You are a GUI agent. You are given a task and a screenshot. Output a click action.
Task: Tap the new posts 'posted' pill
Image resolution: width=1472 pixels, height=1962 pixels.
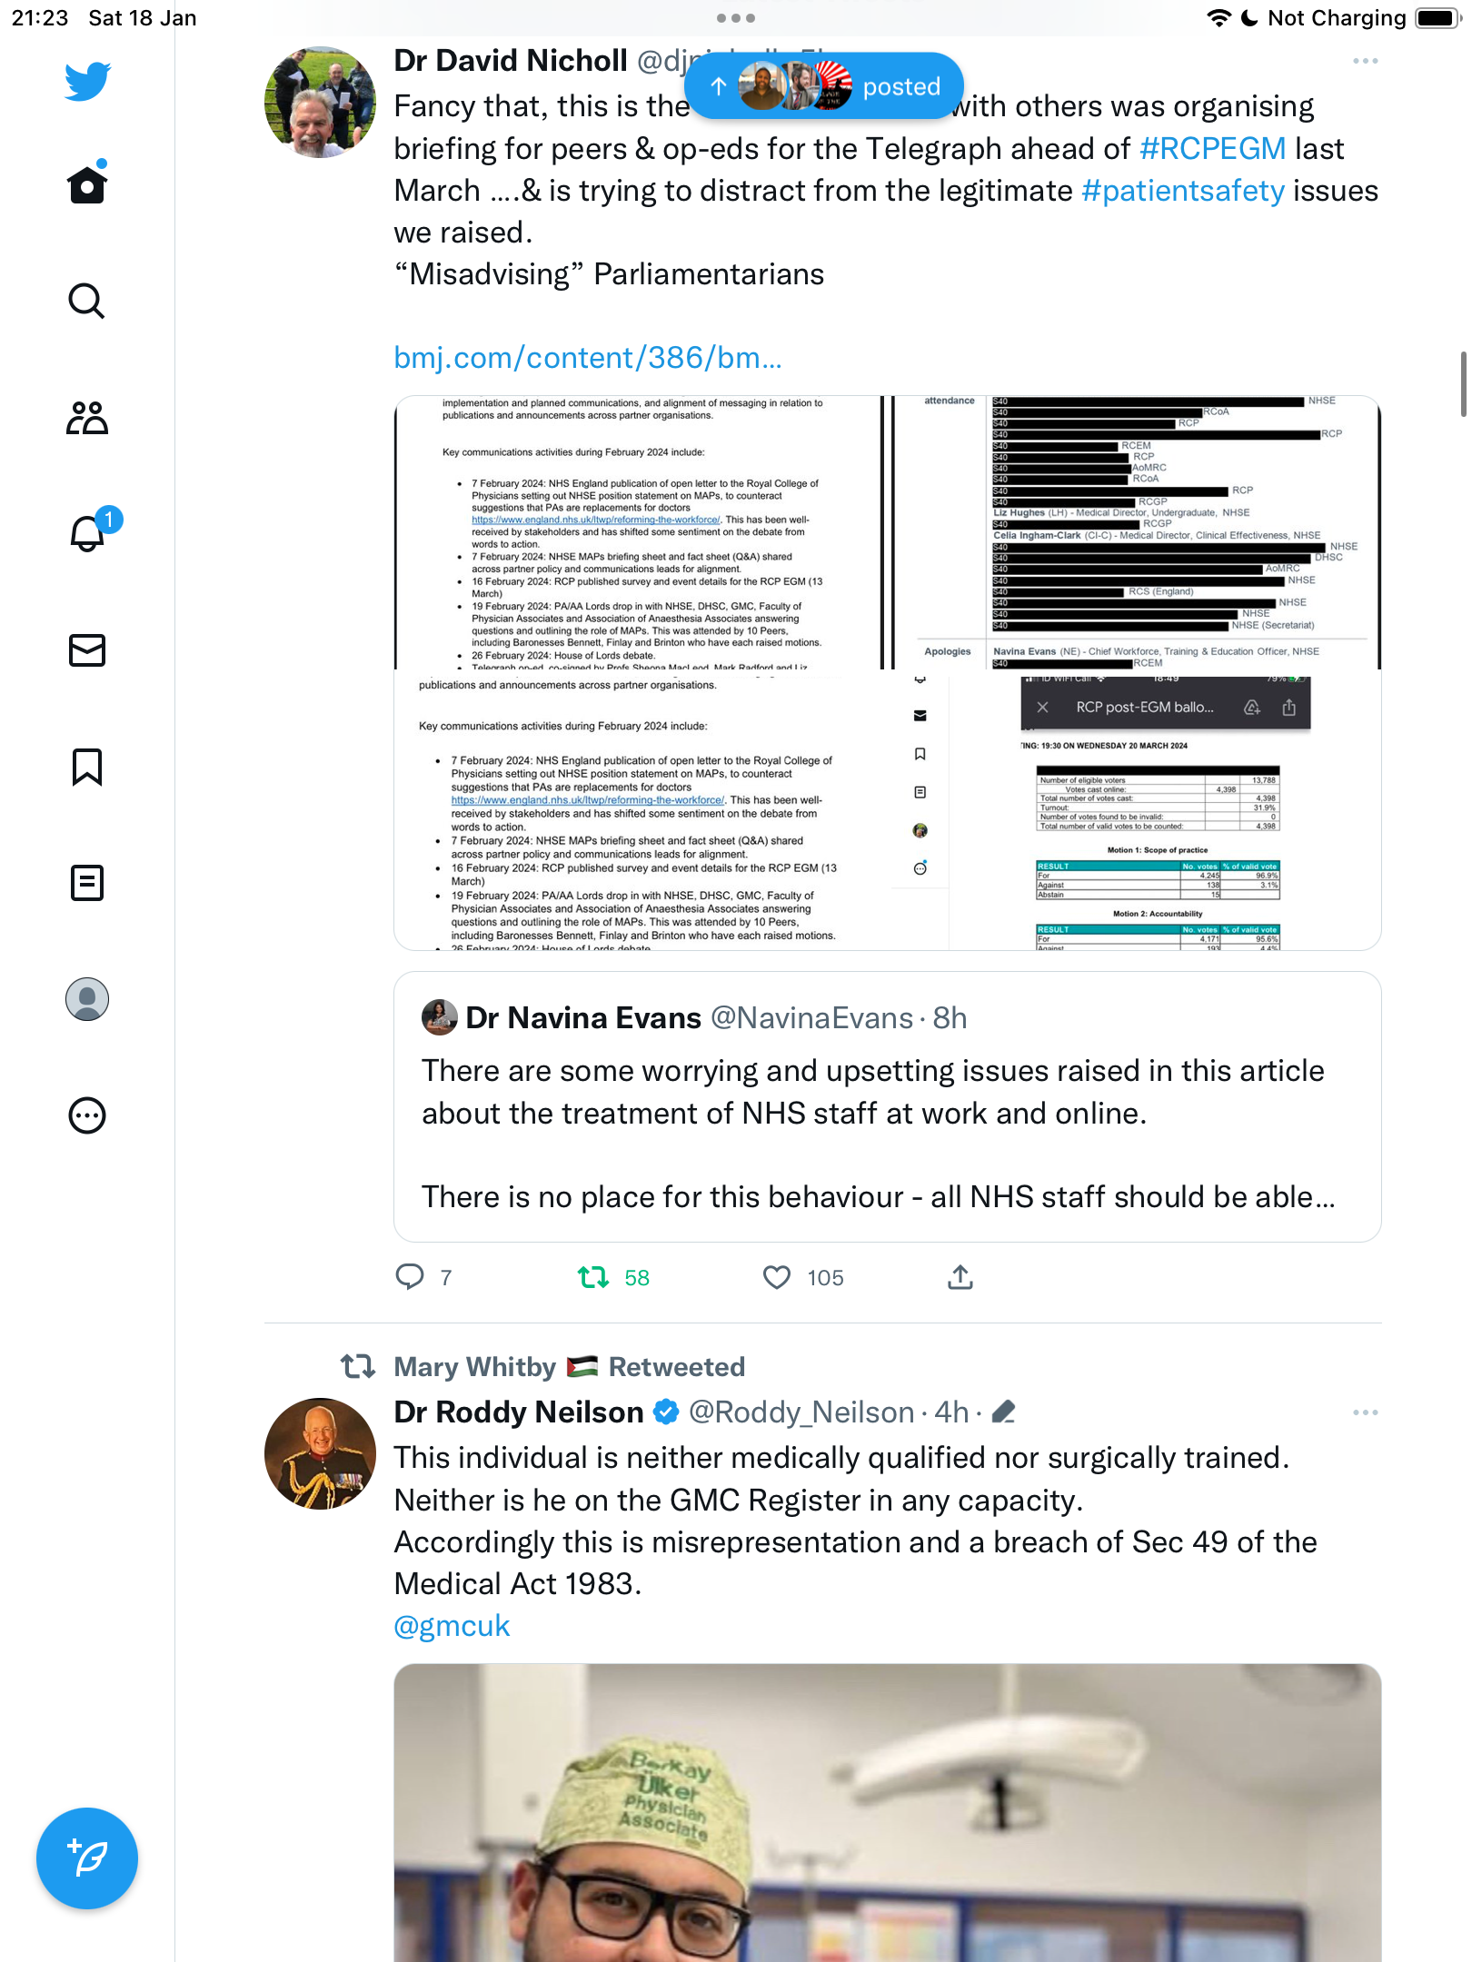click(x=823, y=86)
